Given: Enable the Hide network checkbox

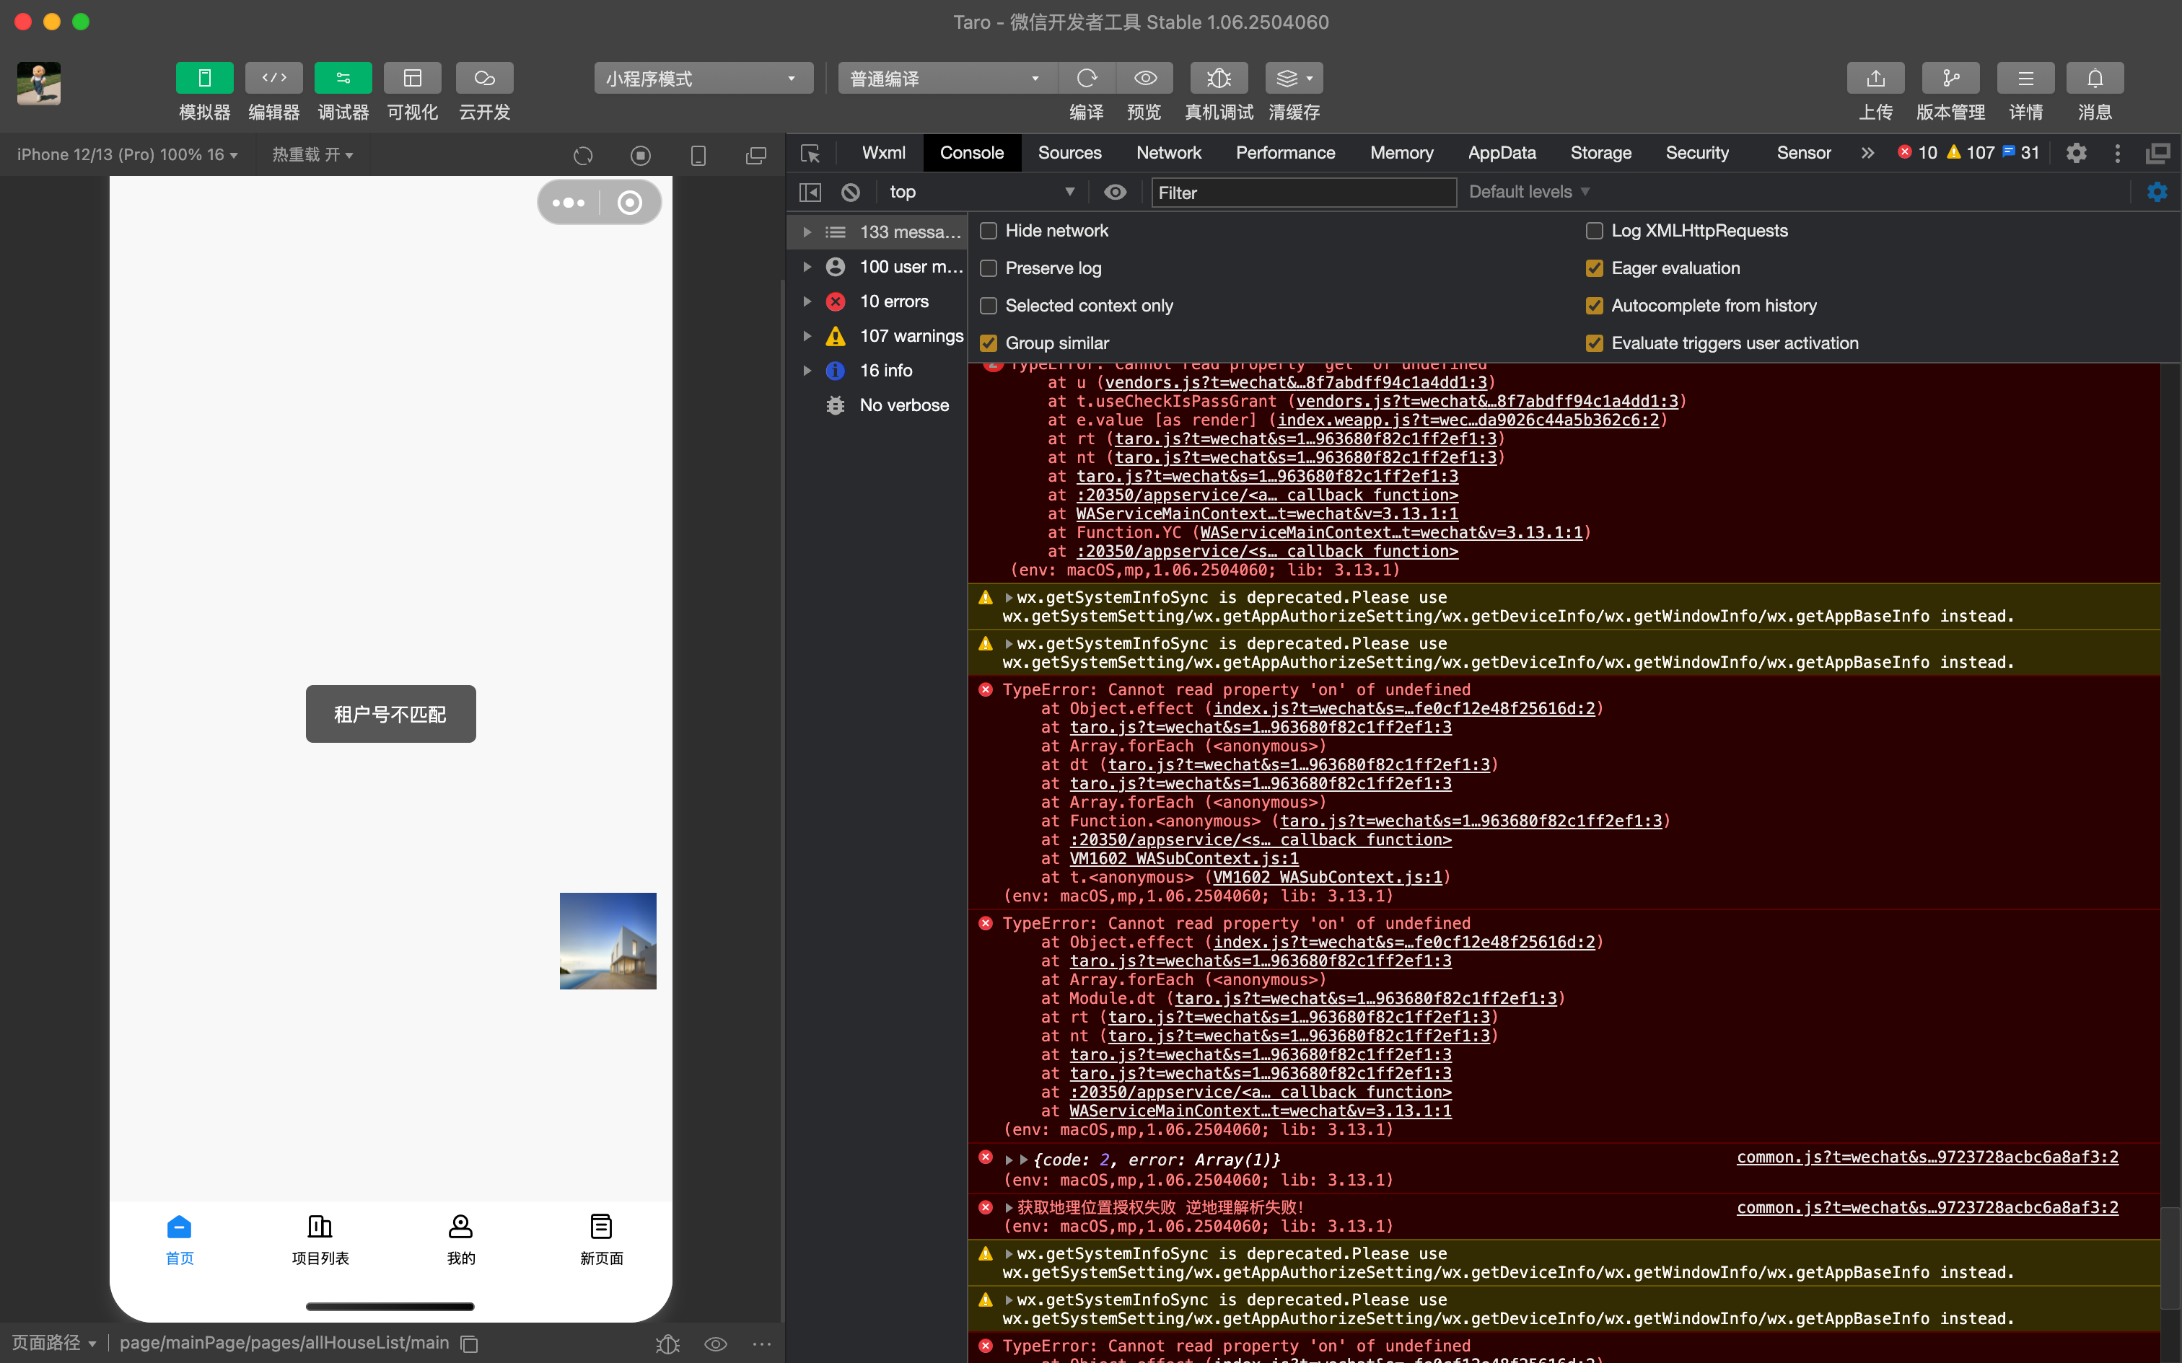Looking at the screenshot, I should [989, 231].
